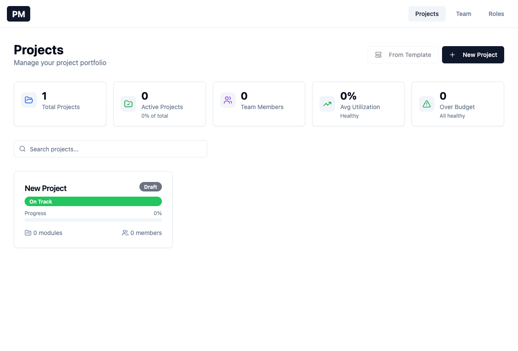Image resolution: width=518 pixels, height=351 pixels.
Task: Click the template layout icon
Action: point(379,55)
